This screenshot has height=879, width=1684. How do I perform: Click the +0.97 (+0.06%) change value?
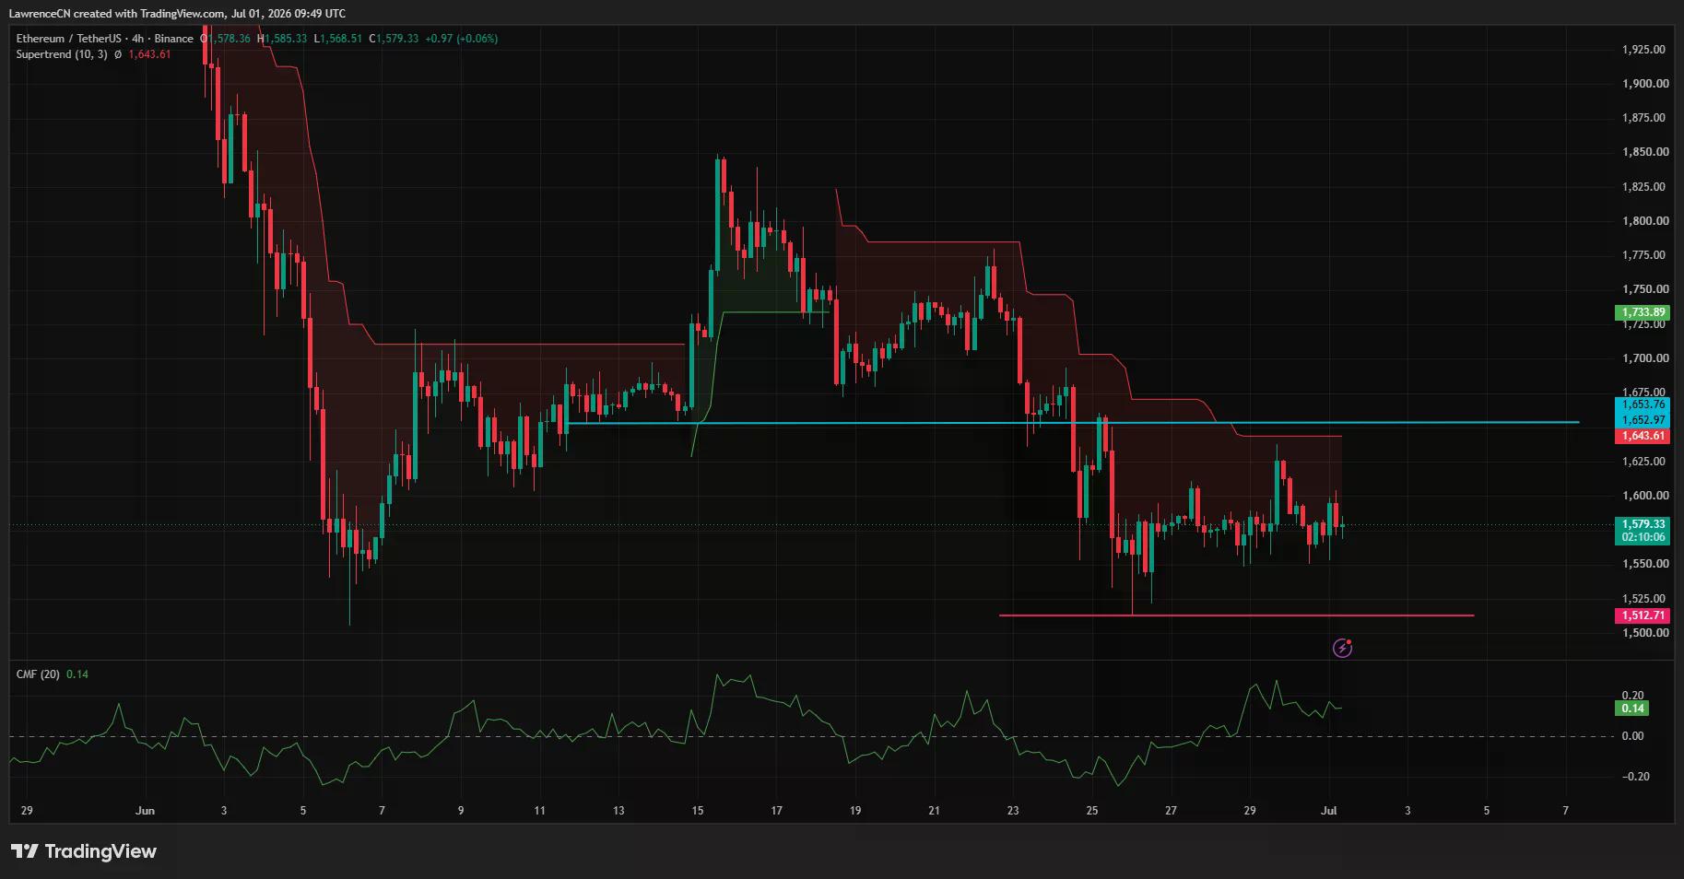(462, 39)
